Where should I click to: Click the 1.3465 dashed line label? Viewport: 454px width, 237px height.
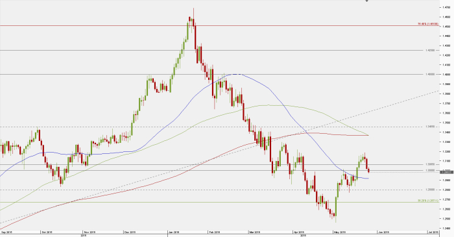430,127
